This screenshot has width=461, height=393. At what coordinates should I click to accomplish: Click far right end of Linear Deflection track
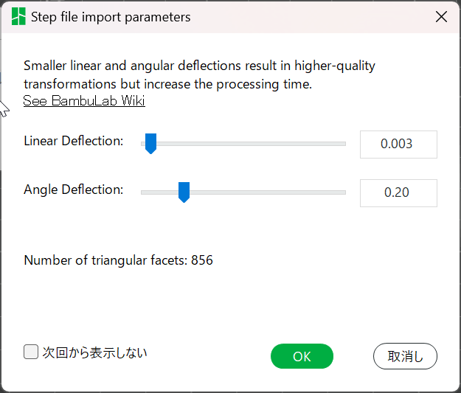(343, 144)
